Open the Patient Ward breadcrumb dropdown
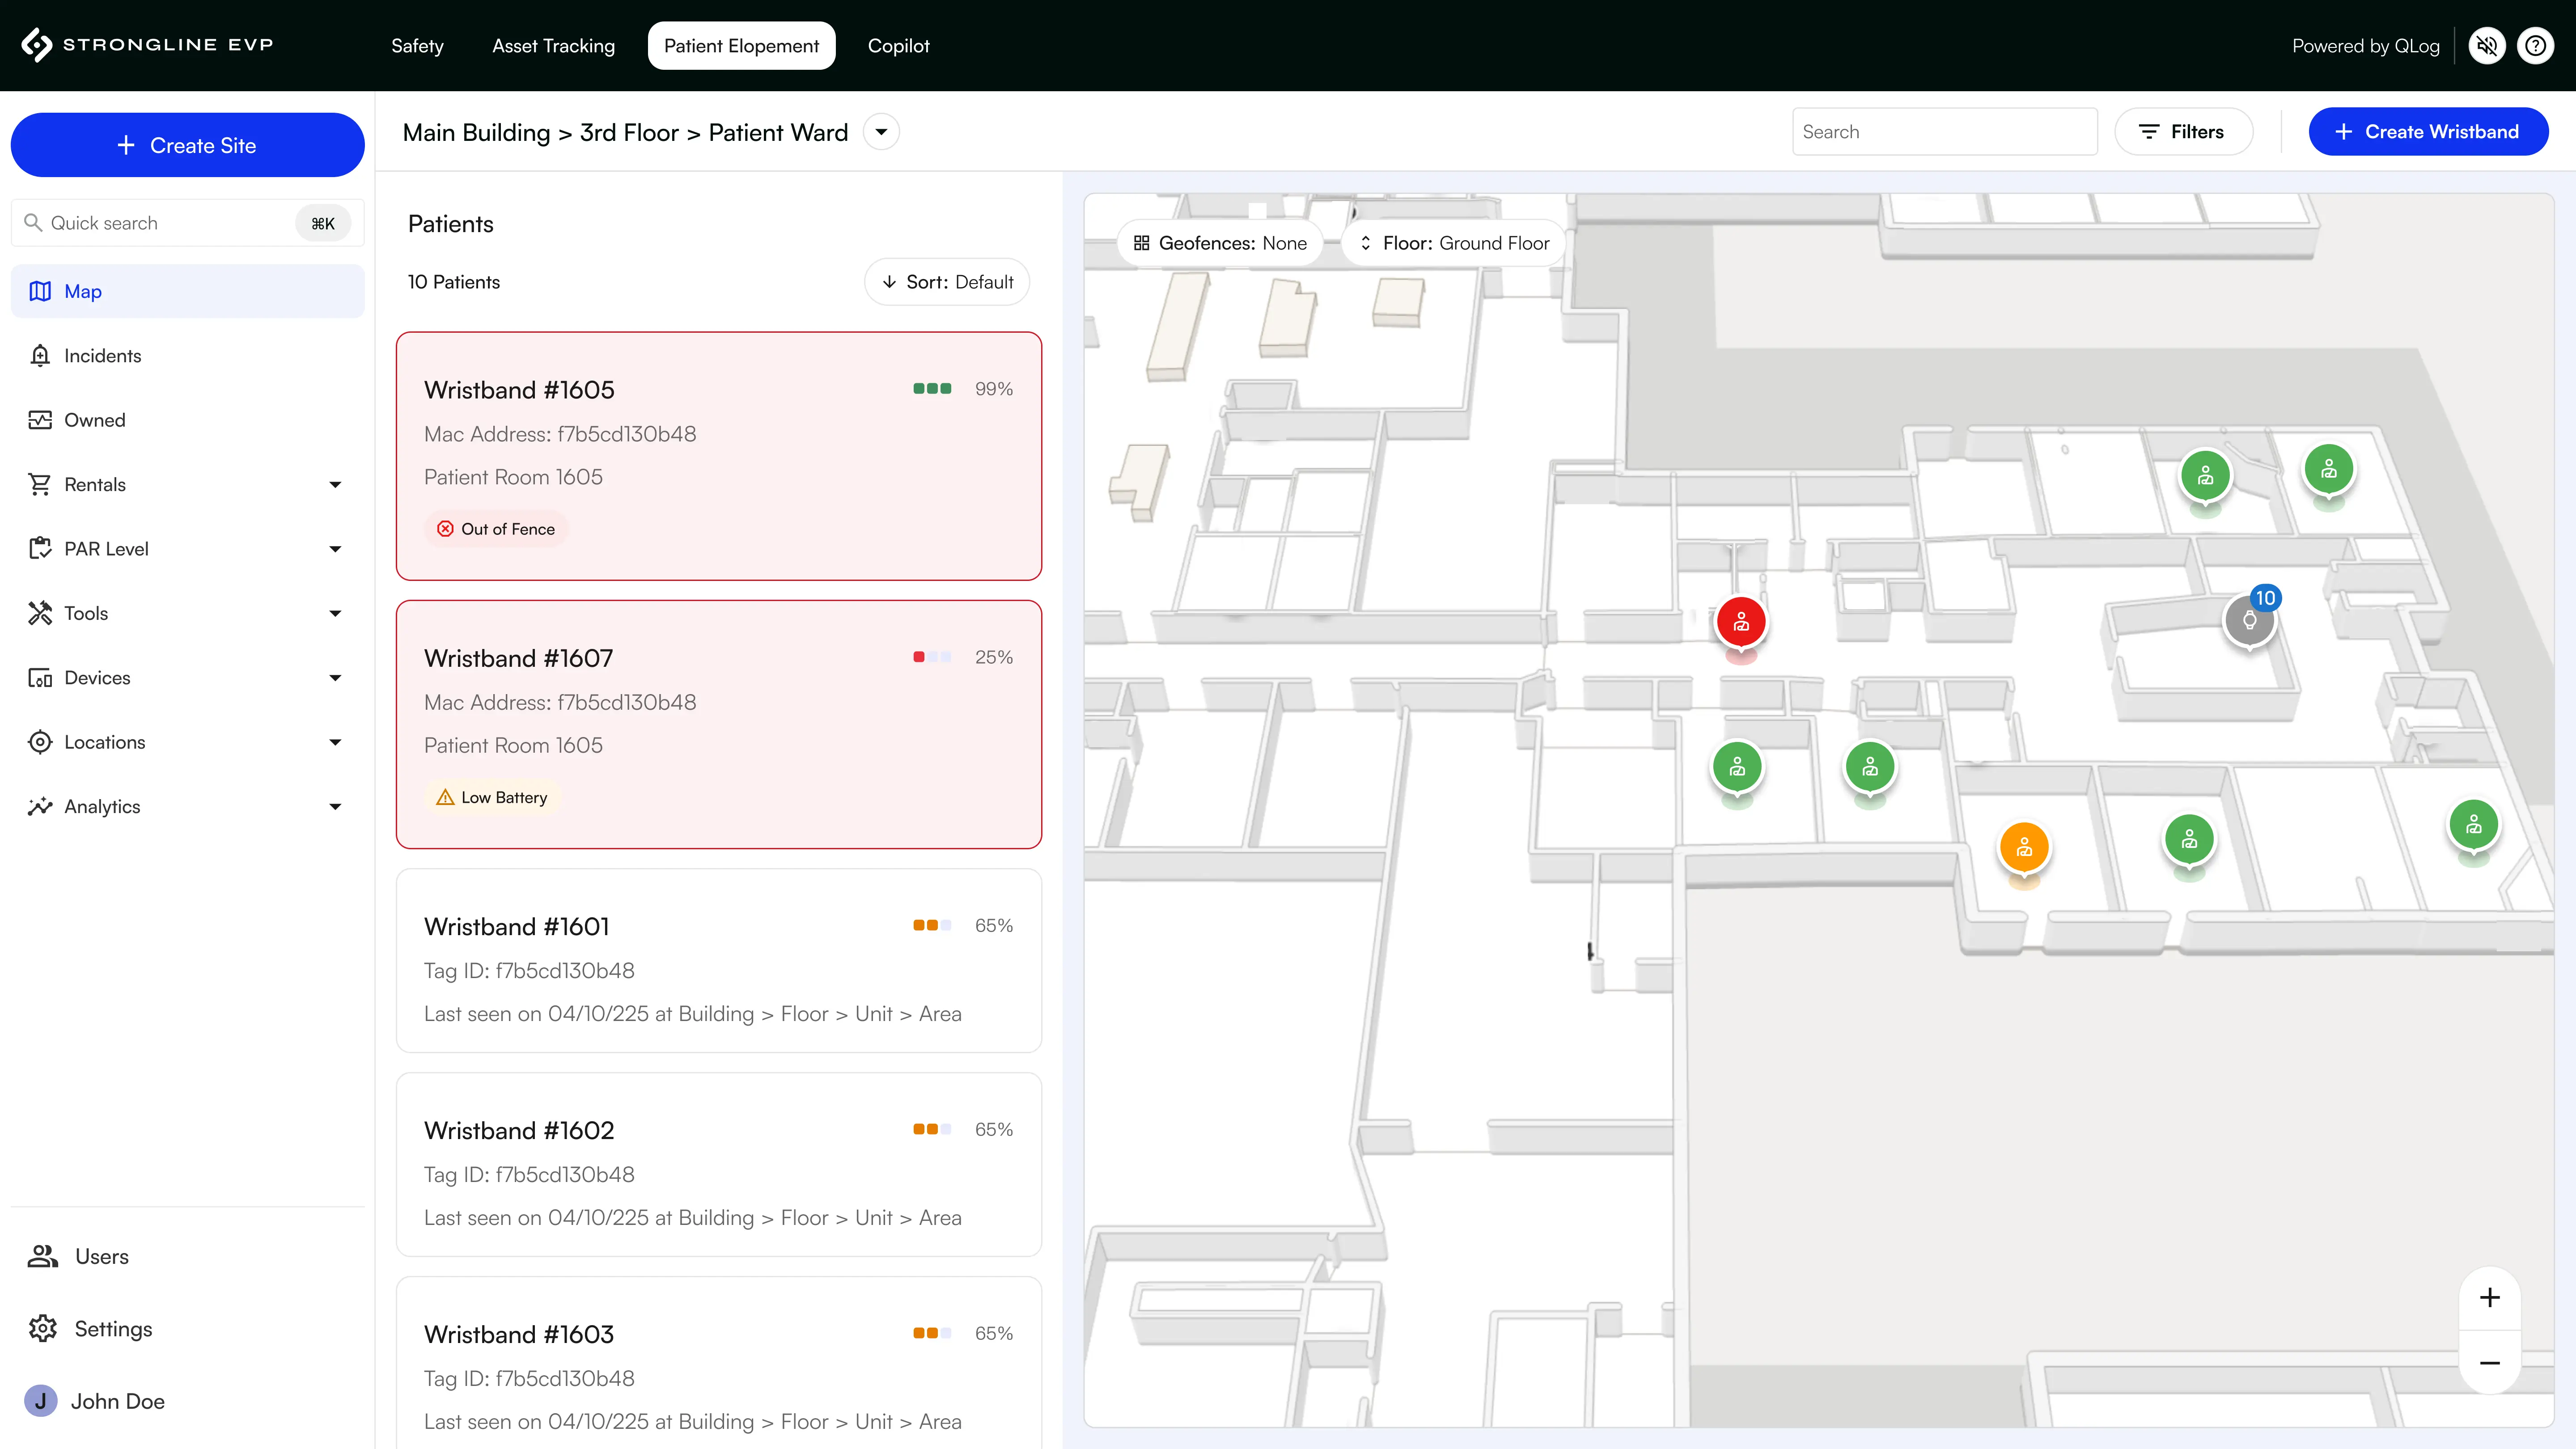The height and width of the screenshot is (1449, 2576). pyautogui.click(x=881, y=132)
